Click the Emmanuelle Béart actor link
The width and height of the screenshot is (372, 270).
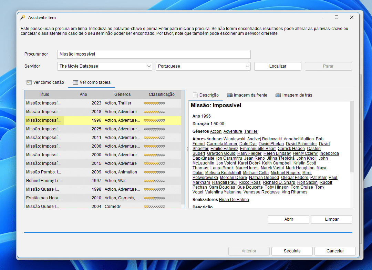tap(258, 148)
